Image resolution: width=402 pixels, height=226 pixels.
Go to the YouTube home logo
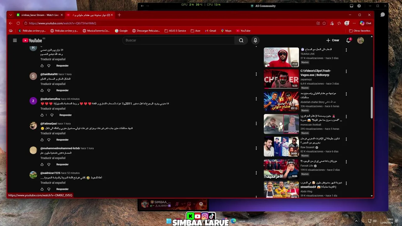tap(32, 40)
